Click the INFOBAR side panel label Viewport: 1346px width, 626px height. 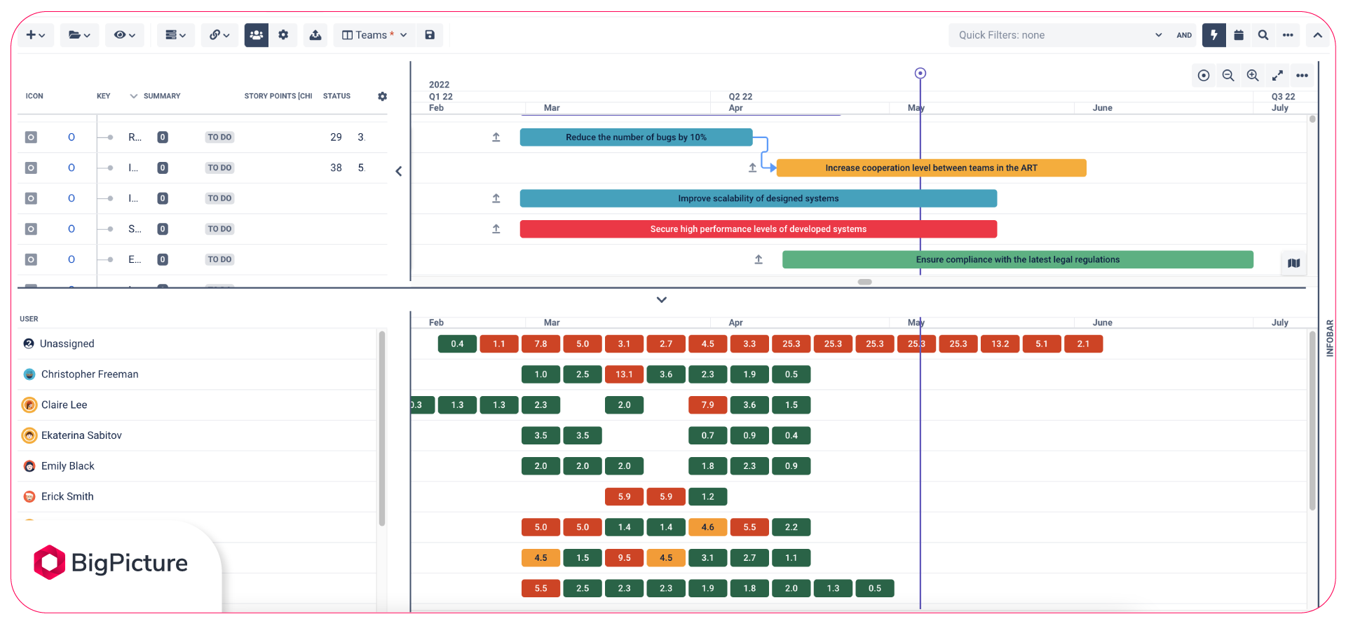tap(1330, 339)
